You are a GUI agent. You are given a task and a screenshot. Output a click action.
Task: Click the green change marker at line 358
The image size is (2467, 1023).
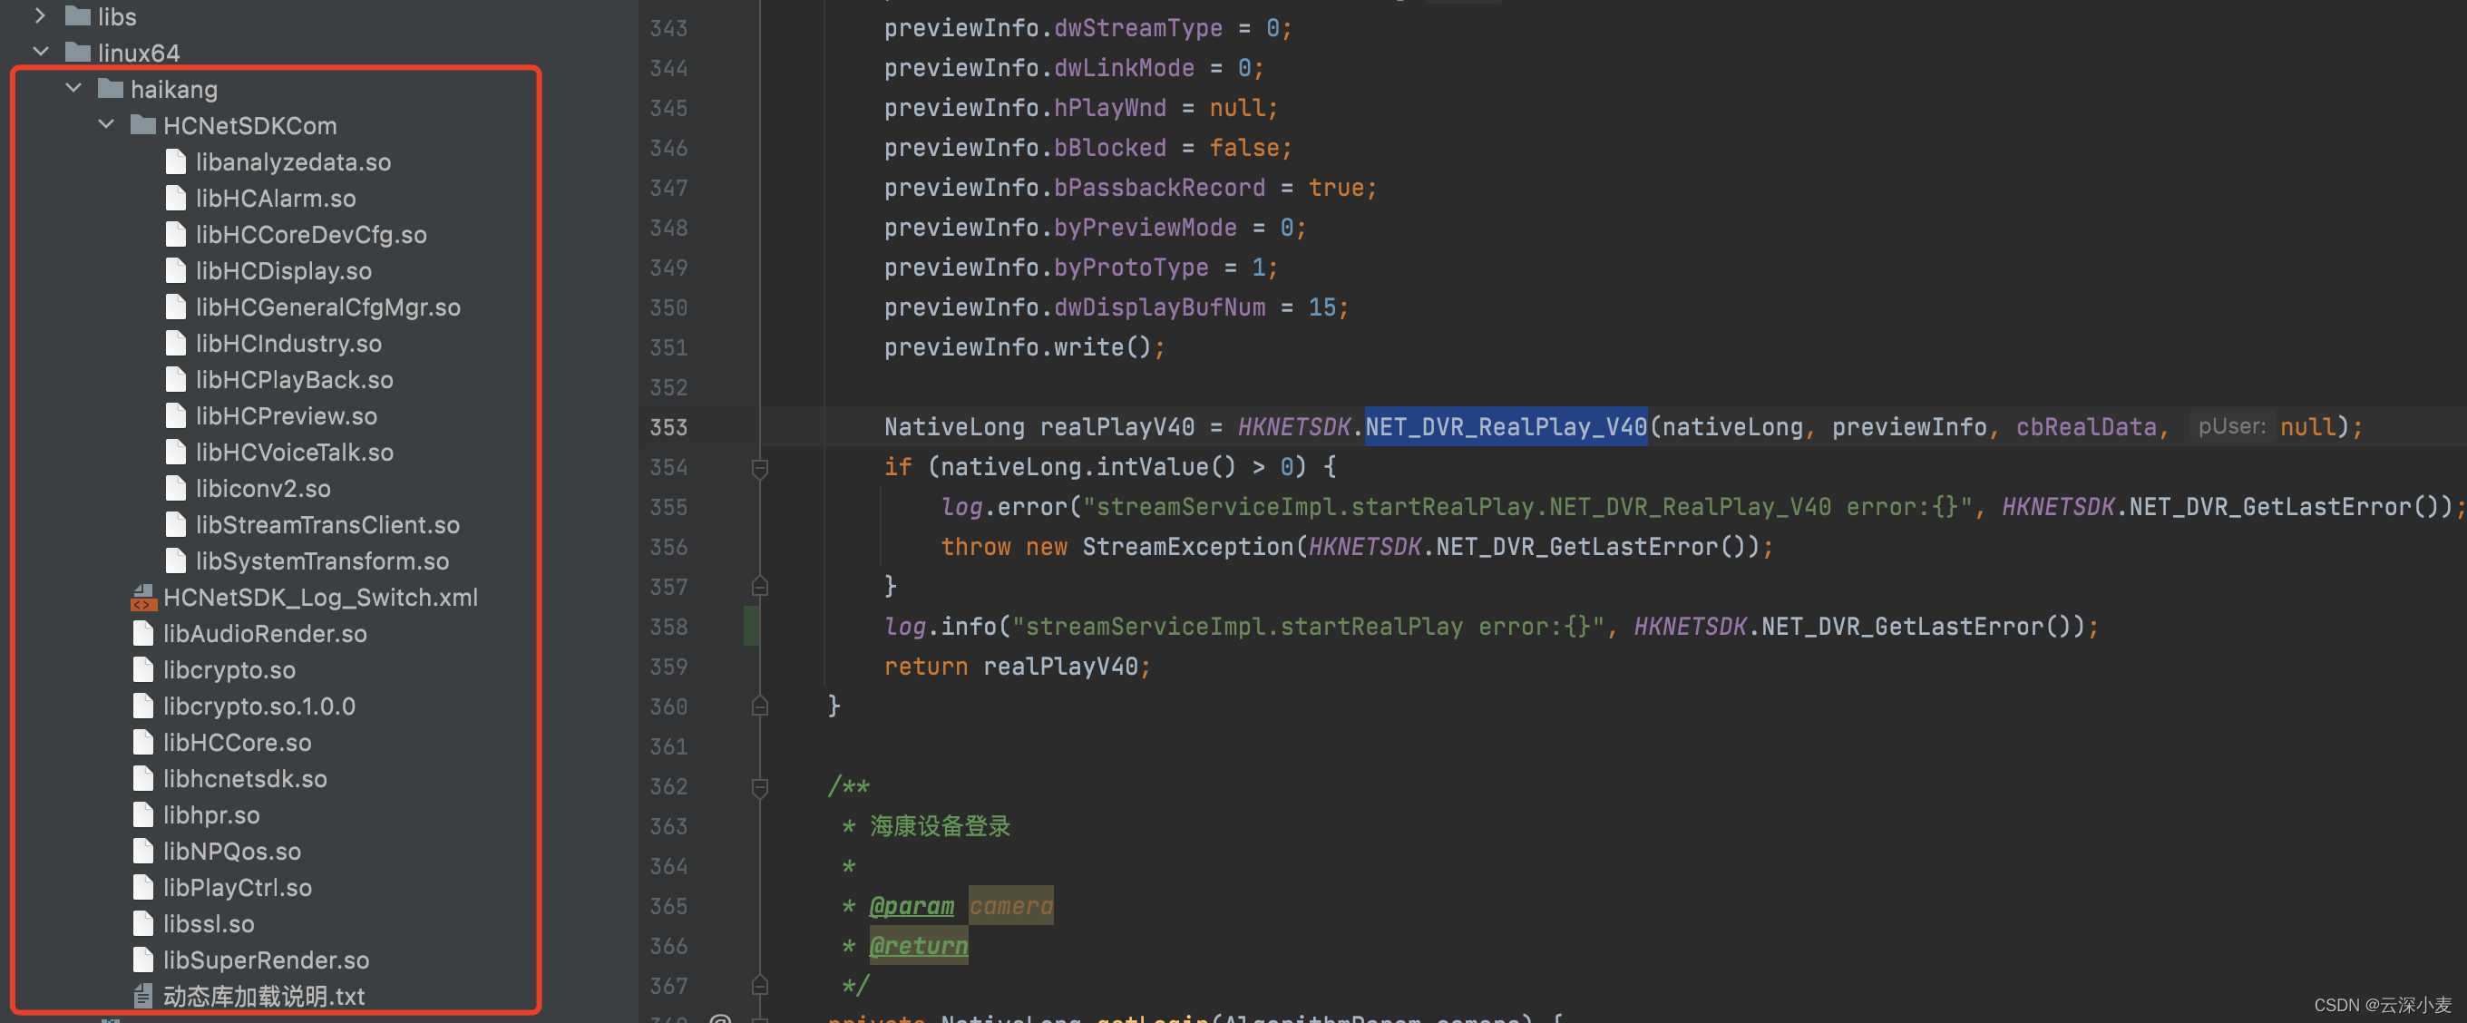point(752,627)
